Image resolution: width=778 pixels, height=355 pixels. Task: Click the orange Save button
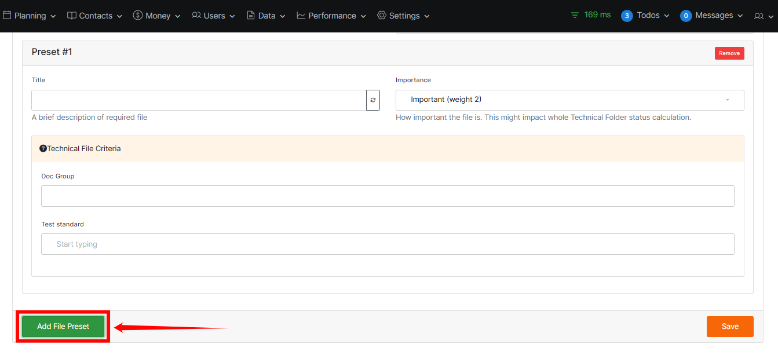[x=729, y=327]
